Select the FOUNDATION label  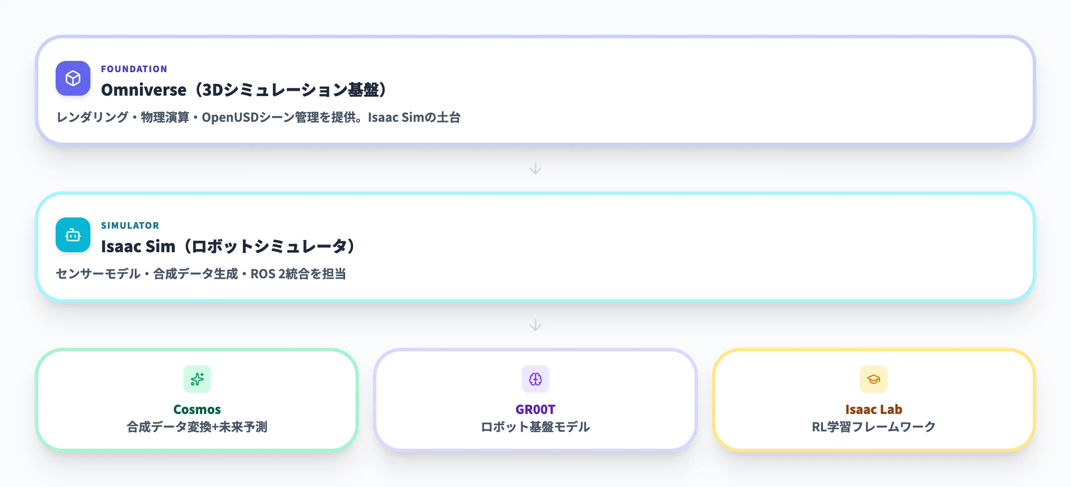[134, 69]
